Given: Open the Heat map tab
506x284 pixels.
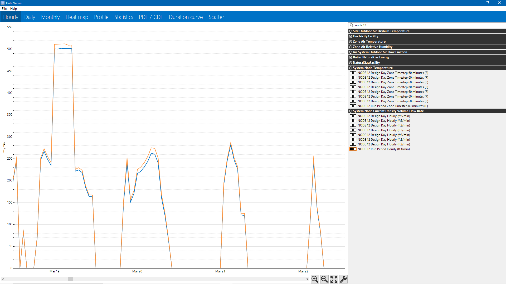Looking at the screenshot, I should [x=77, y=17].
